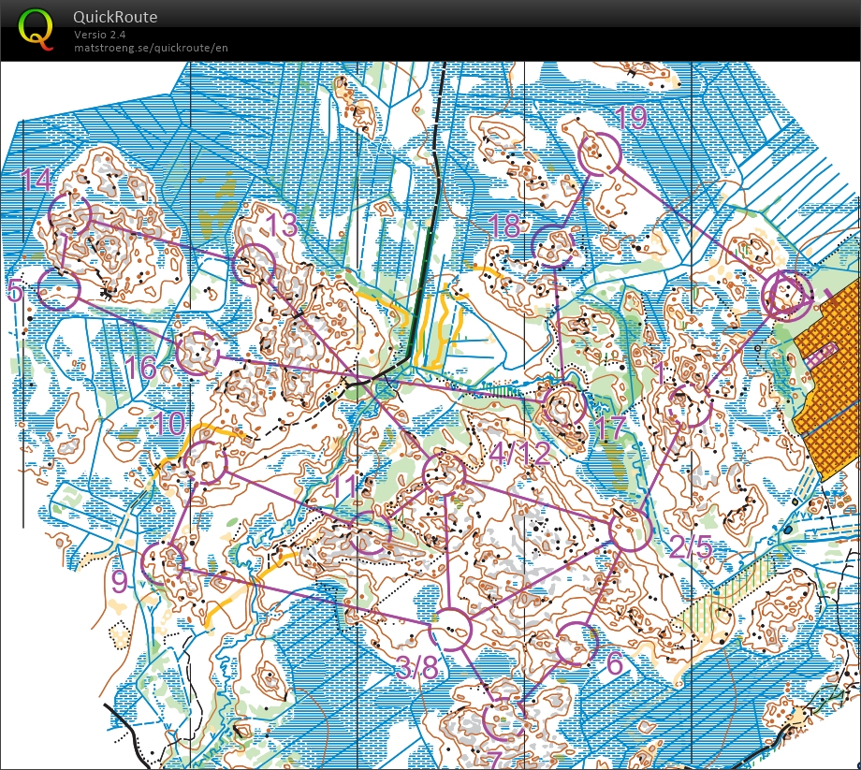This screenshot has height=770, width=861.
Task: Select control circle 13 on the map
Action: click(255, 266)
